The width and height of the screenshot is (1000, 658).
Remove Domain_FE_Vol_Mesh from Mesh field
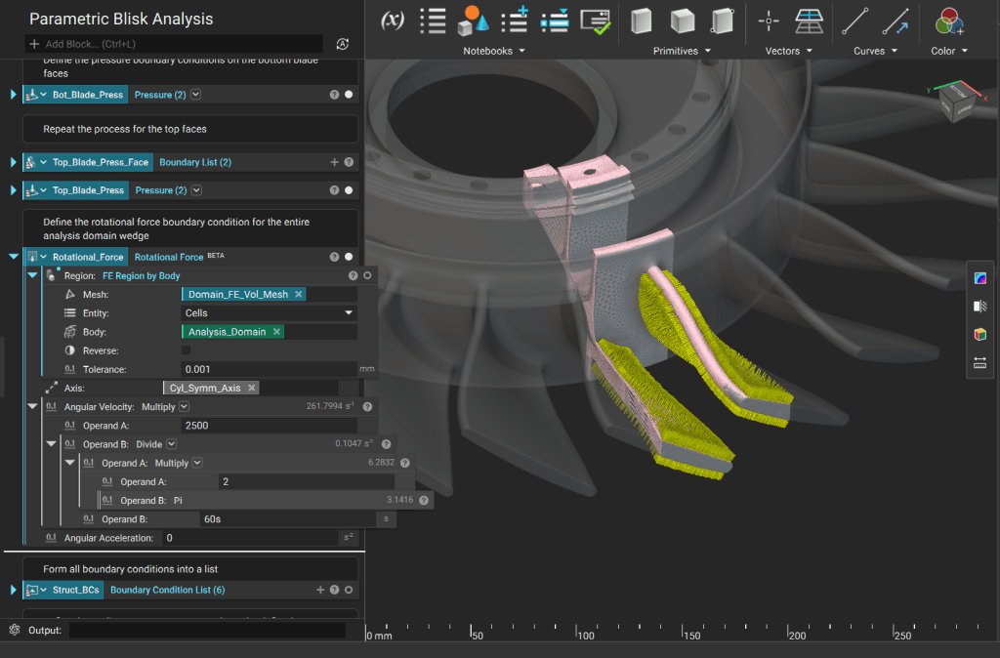[299, 294]
